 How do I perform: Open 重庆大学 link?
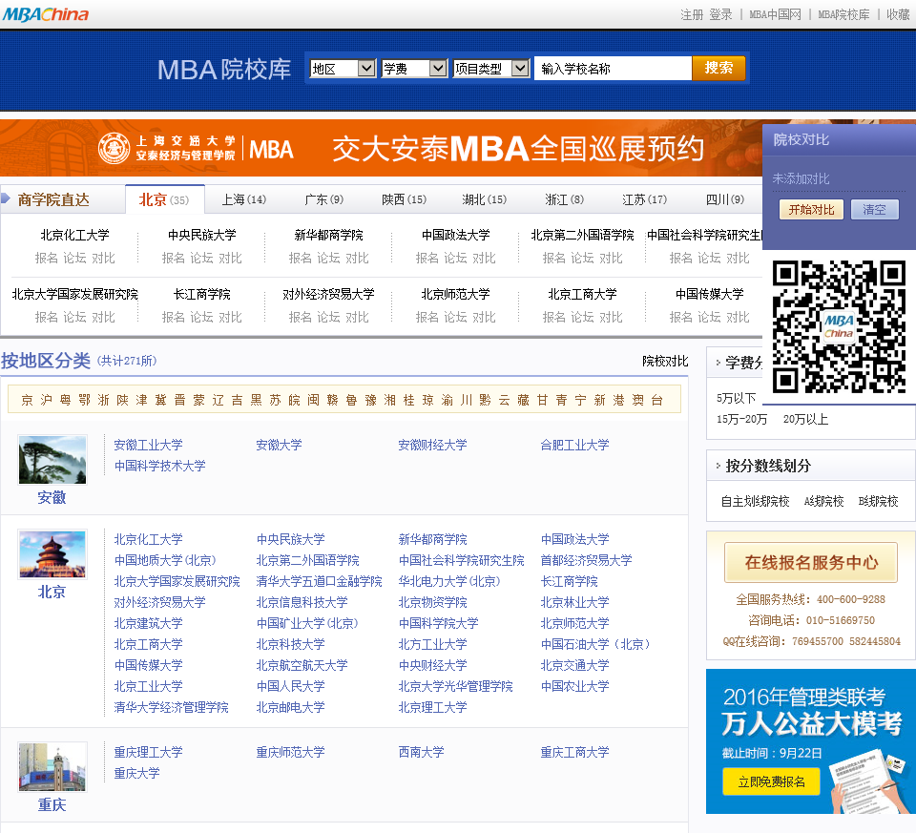[x=136, y=774]
